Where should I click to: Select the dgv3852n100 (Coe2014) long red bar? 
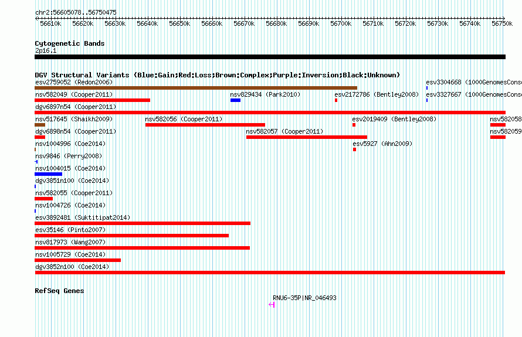(270, 273)
